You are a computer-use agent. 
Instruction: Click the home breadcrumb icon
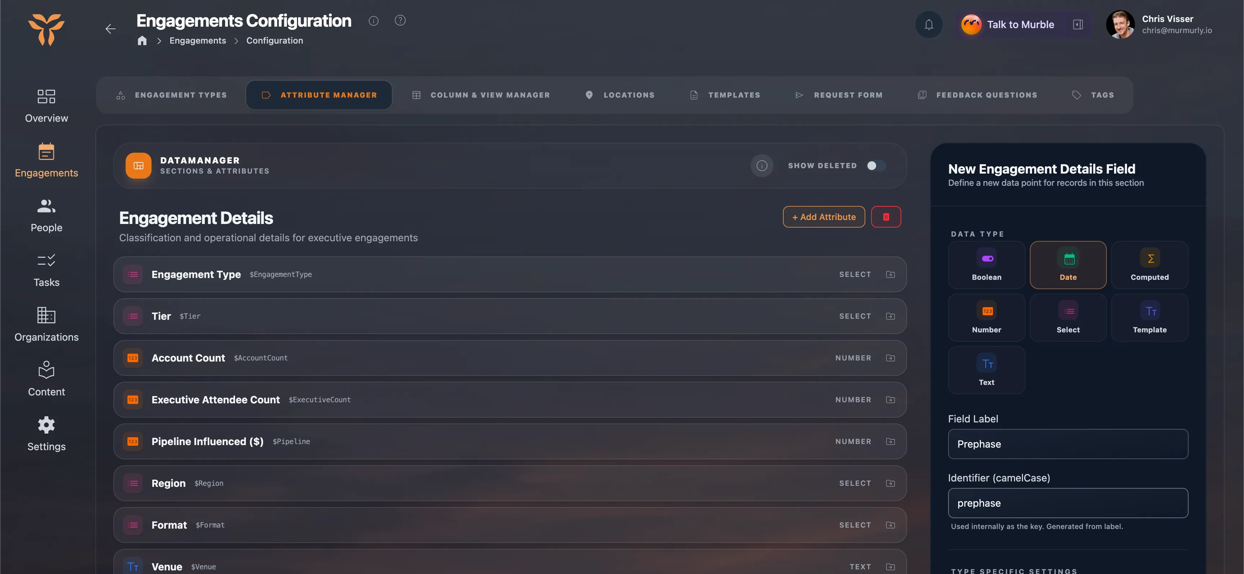tap(142, 41)
